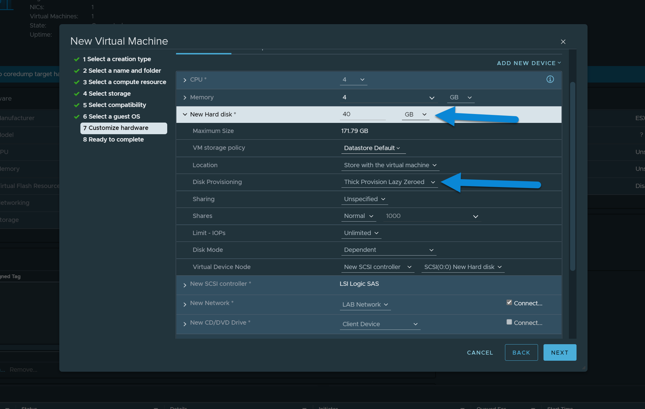Select step 8 Ready to complete
This screenshot has width=645, height=409.
click(x=113, y=140)
